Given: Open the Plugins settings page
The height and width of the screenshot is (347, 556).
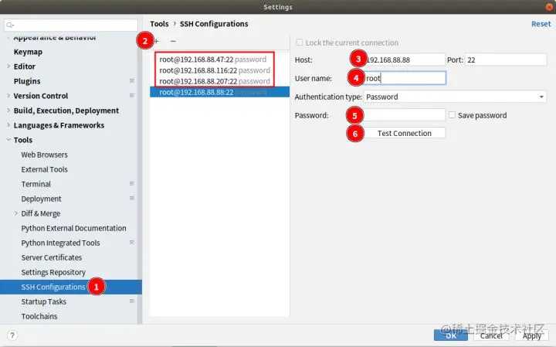Looking at the screenshot, I should [27, 81].
